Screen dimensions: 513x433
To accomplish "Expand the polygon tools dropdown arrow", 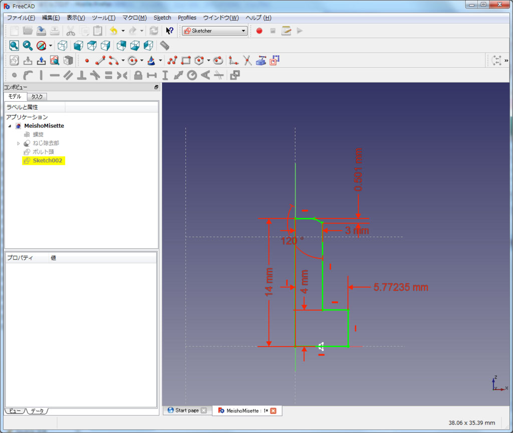I will (208, 61).
